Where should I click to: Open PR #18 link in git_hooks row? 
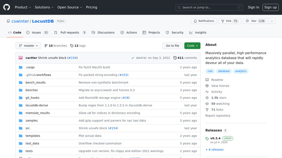point(126,98)
